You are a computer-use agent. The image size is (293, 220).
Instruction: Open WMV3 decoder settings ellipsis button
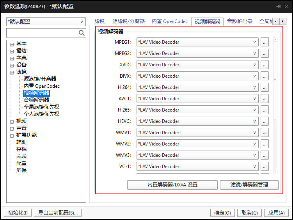click(x=265, y=155)
